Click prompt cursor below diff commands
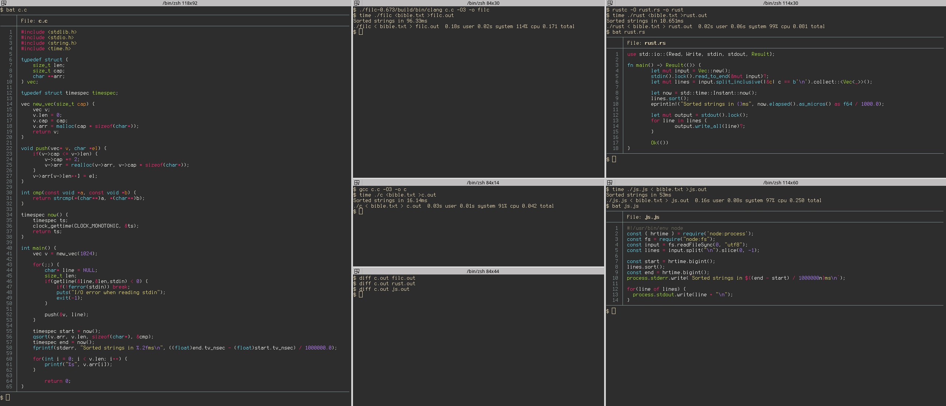The image size is (946, 406). [361, 294]
